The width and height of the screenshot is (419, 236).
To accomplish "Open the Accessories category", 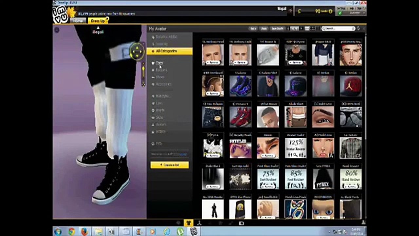I will 163,84.
